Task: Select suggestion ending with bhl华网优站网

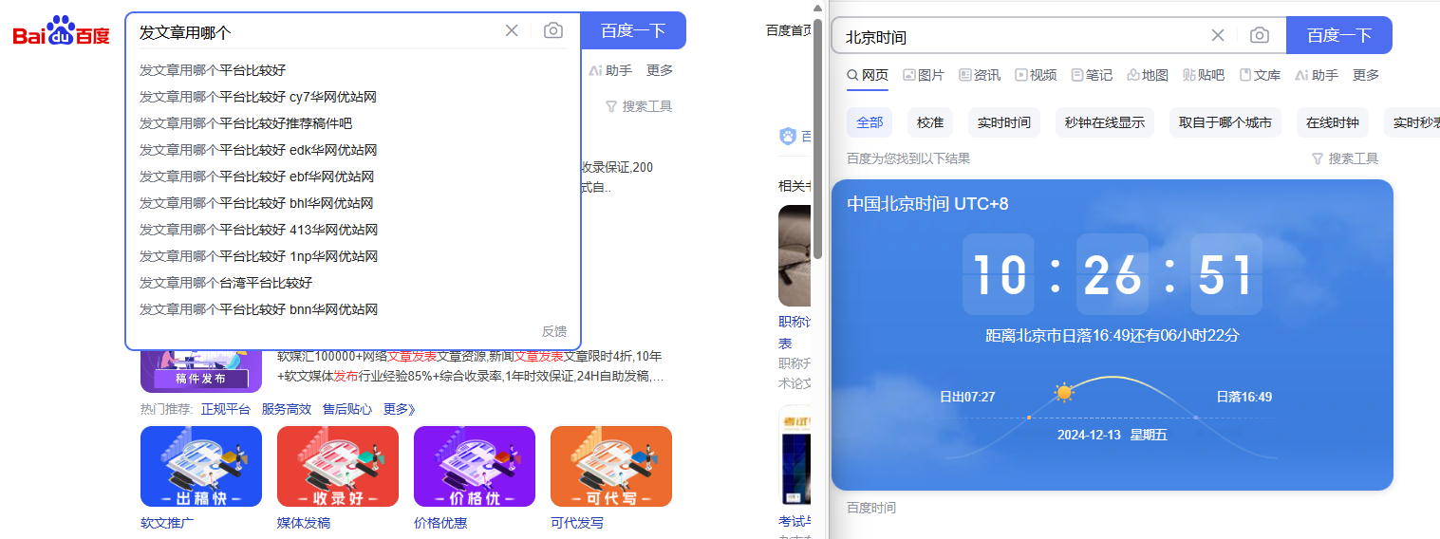Action: (x=256, y=203)
